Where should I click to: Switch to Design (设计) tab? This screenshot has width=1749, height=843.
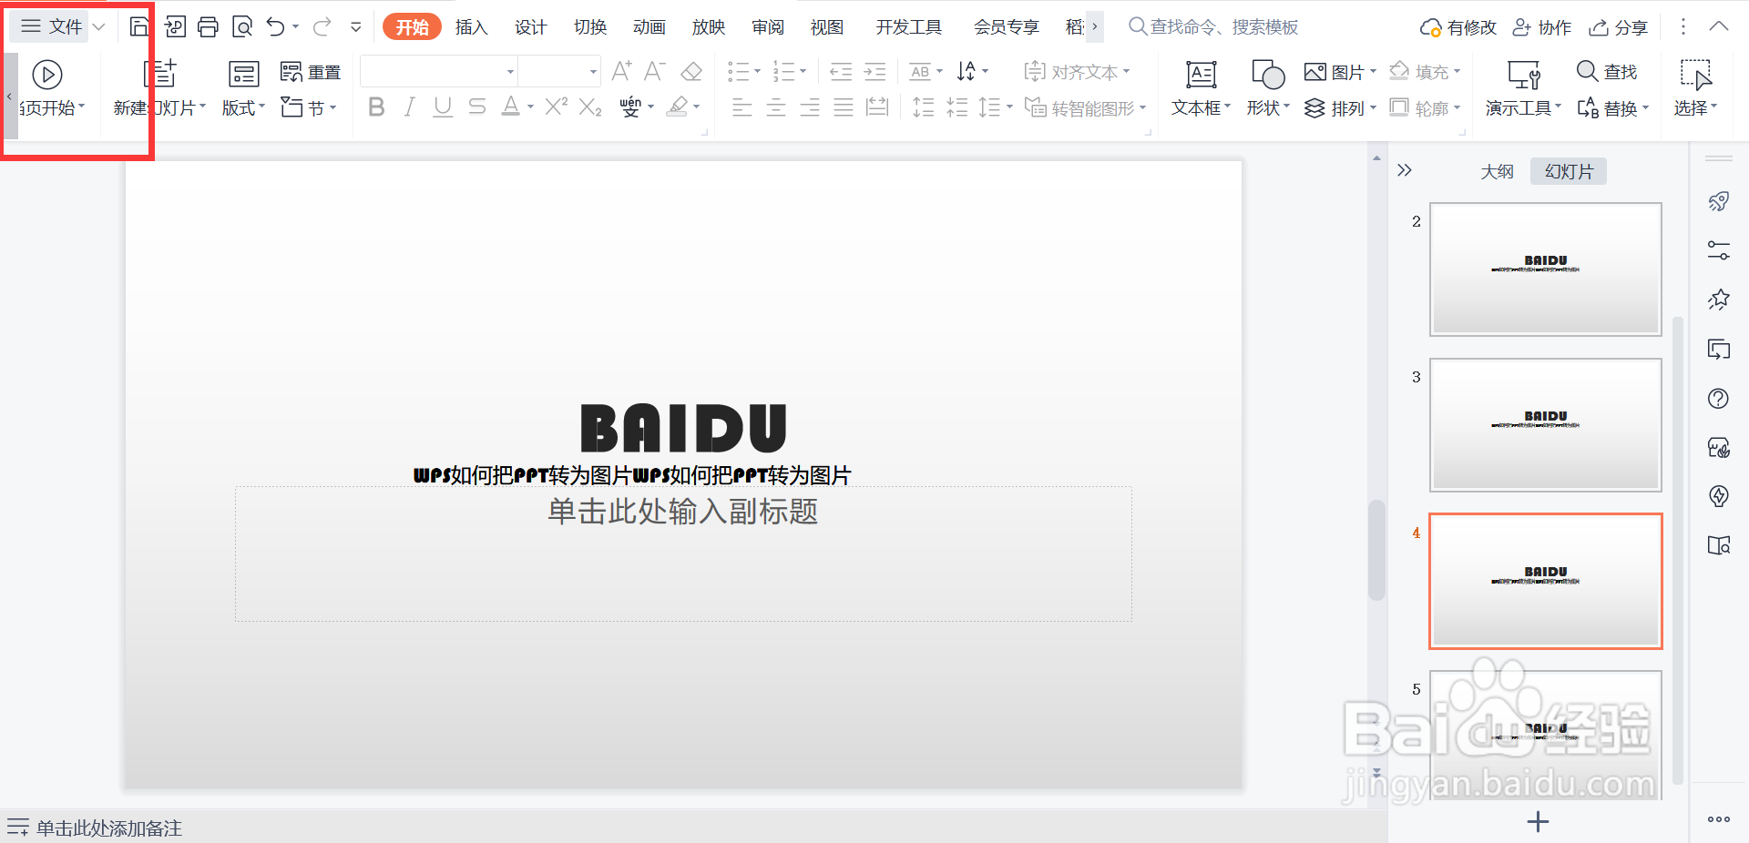(x=530, y=27)
